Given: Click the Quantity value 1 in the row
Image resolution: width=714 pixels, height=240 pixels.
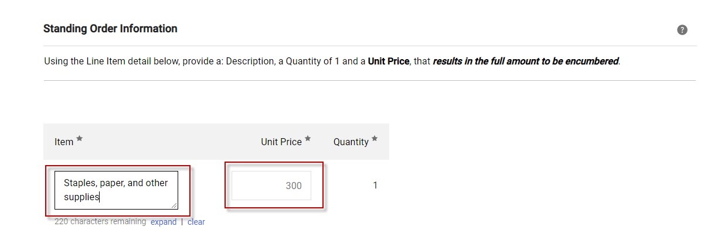Looking at the screenshot, I should (x=375, y=186).
